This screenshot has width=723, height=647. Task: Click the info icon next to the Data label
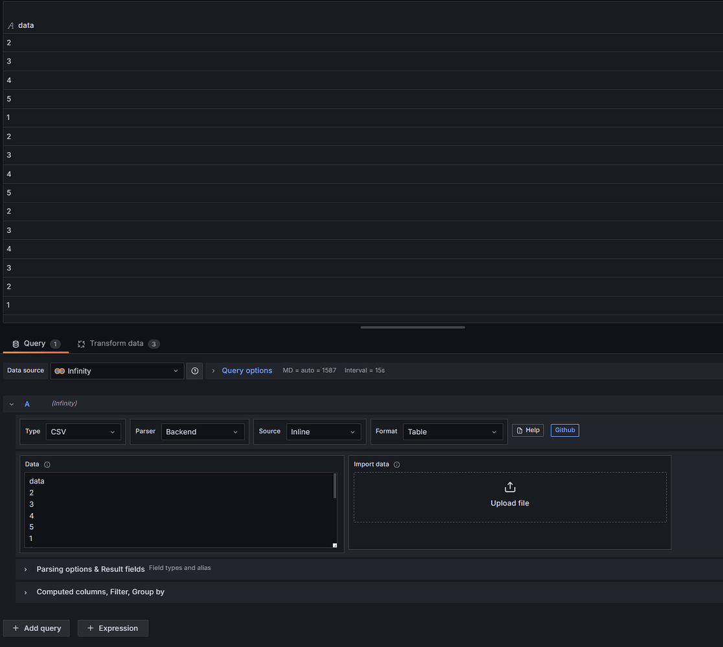(45, 464)
